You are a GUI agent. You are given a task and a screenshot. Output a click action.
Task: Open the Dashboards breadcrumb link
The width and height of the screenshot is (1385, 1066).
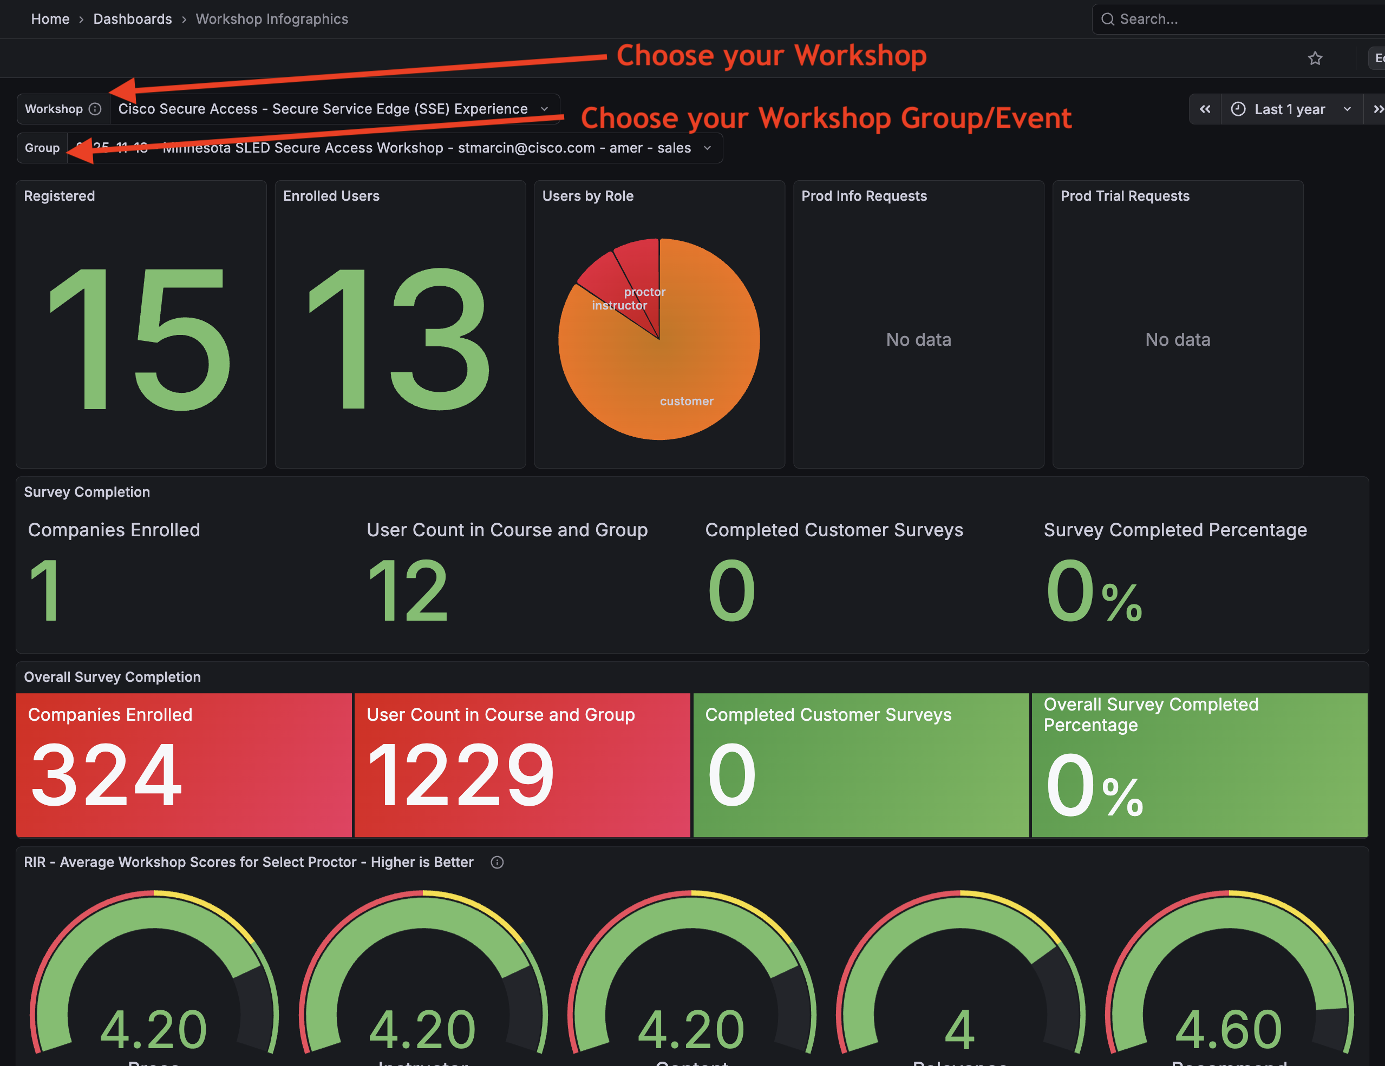point(133,19)
